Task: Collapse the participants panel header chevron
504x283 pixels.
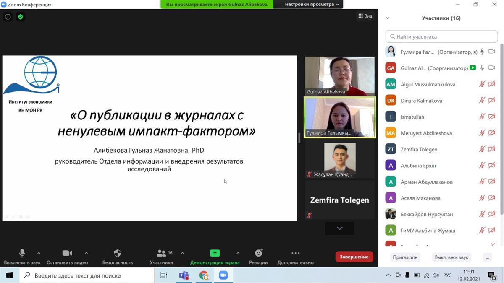Action: (x=388, y=18)
